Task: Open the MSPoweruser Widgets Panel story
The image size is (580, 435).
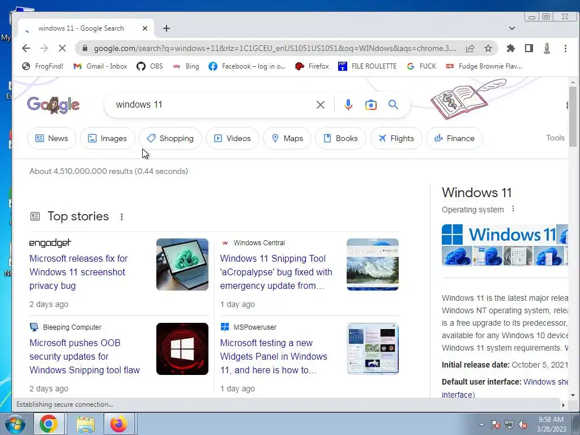Action: pyautogui.click(x=274, y=356)
